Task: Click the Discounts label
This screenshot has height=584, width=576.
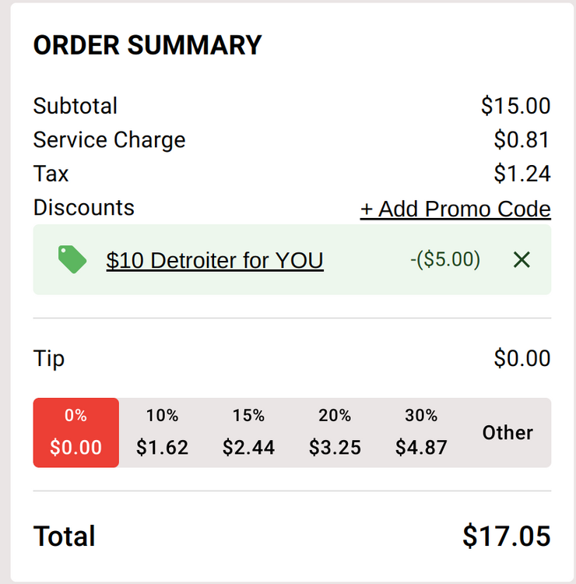Action: pos(83,208)
